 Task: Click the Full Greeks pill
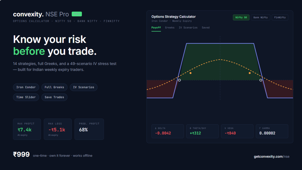tap(54, 87)
